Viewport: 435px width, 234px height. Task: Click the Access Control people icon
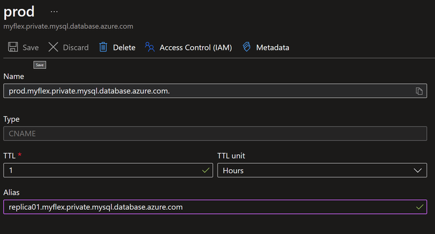coord(150,47)
